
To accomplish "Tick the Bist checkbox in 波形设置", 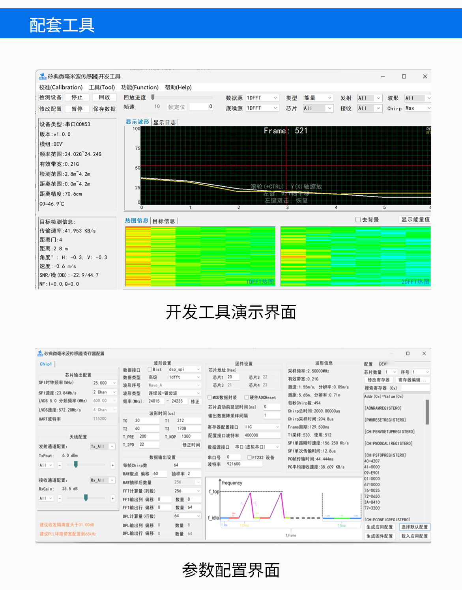I will [150, 369].
